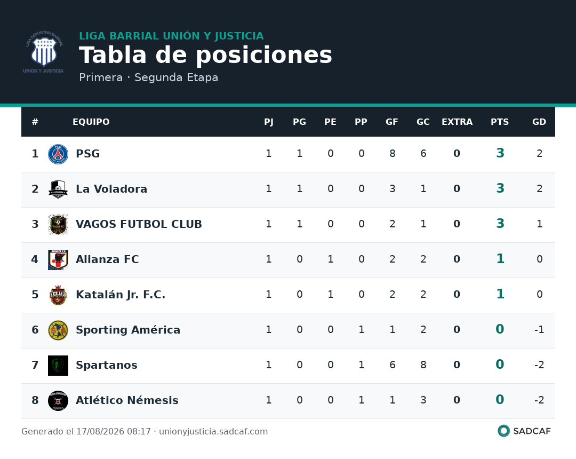
Task: Select the GD column header
Action: (x=539, y=122)
